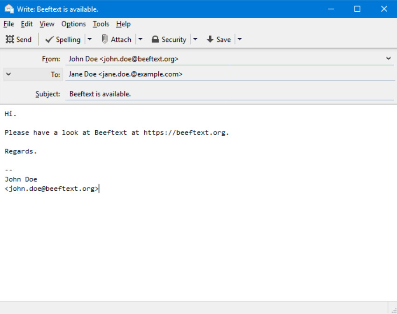Click the 'Regards.' line
The width and height of the screenshot is (397, 314).
tap(21, 151)
